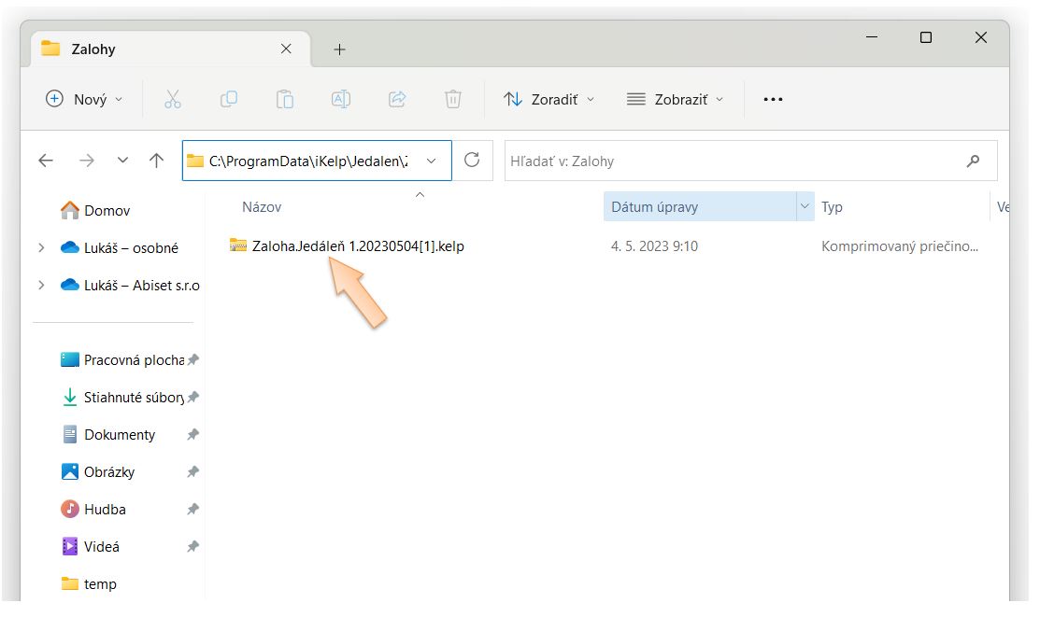This screenshot has height=617, width=1040.
Task: Go up one folder level
Action: click(156, 161)
